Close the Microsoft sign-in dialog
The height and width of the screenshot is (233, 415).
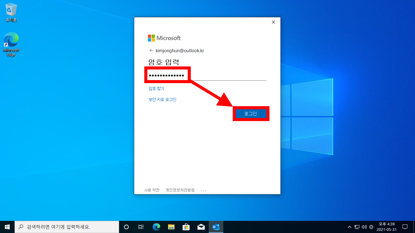(x=273, y=22)
